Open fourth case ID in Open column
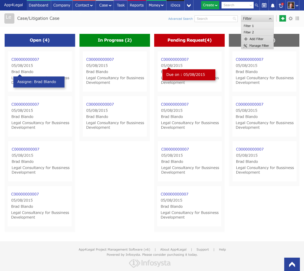The width and height of the screenshot is (304, 271). 25,194
